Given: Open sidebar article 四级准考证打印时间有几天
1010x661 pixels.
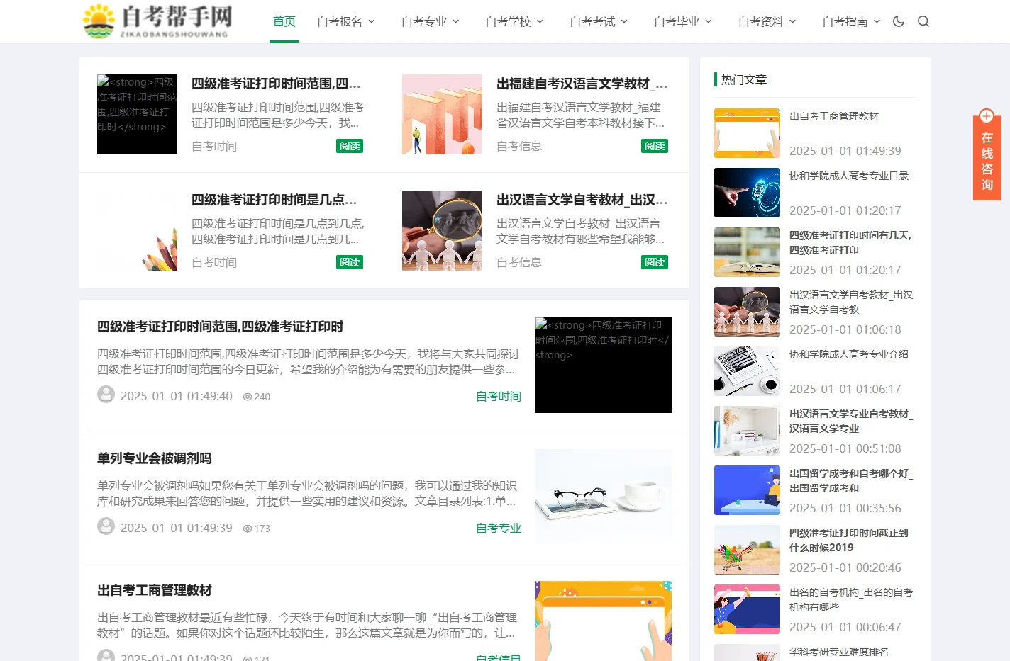Looking at the screenshot, I should [850, 242].
